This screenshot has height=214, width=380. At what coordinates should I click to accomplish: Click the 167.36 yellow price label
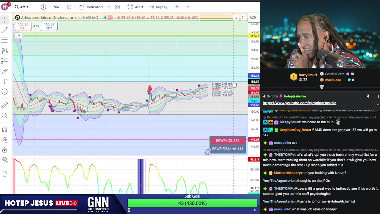pos(254,36)
